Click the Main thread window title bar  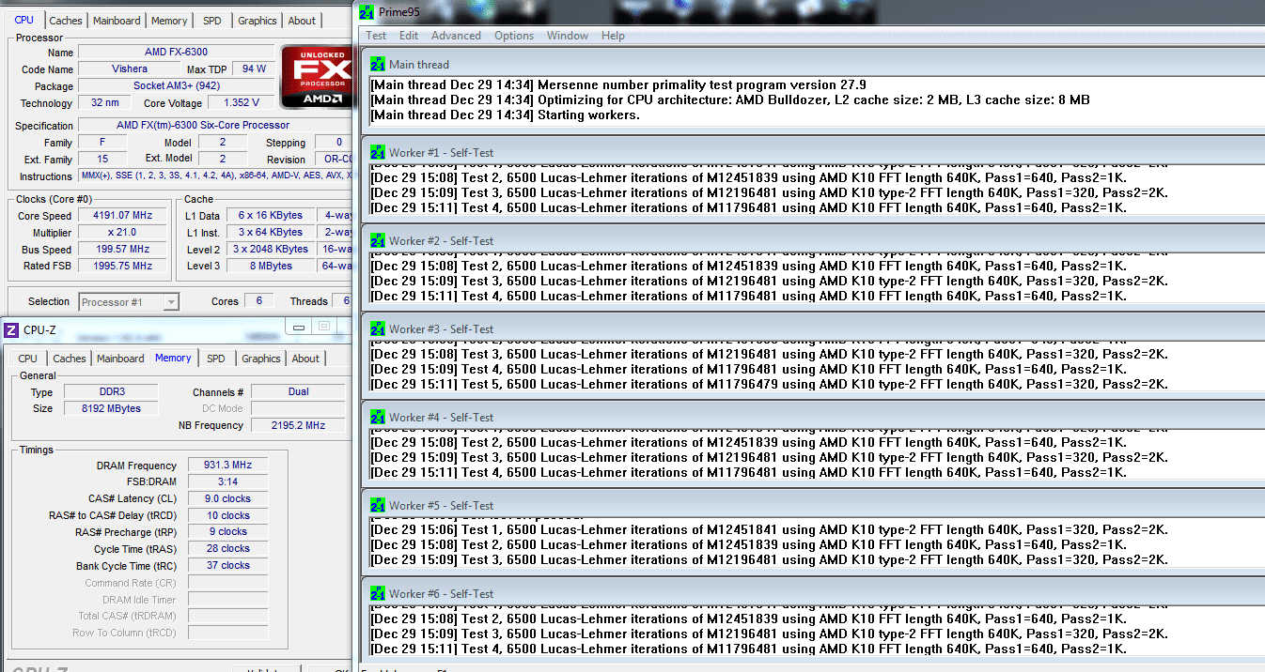(813, 64)
